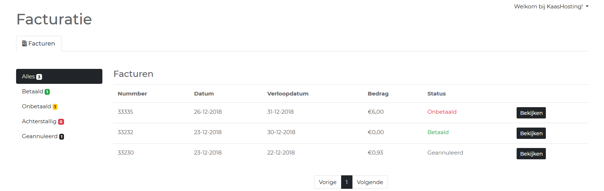The height and width of the screenshot is (191, 604).
Task: Open invoice 33232 via Bekijken
Action: pos(531,133)
